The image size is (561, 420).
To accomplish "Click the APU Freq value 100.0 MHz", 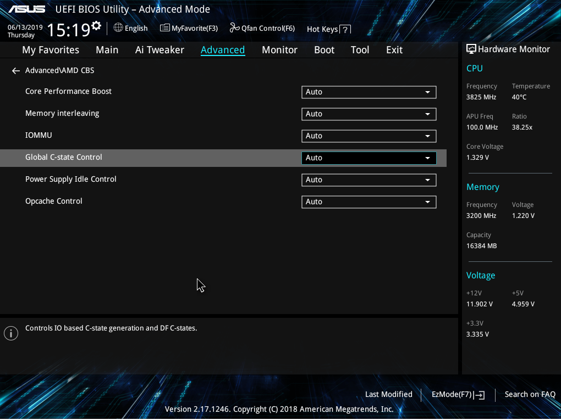I will [482, 127].
